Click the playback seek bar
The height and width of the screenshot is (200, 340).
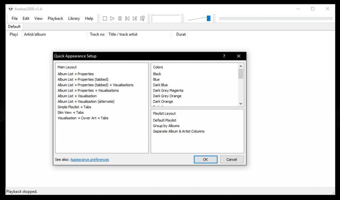coord(276,19)
